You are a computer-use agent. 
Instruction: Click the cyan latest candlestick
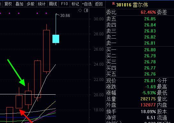[x=56, y=39]
